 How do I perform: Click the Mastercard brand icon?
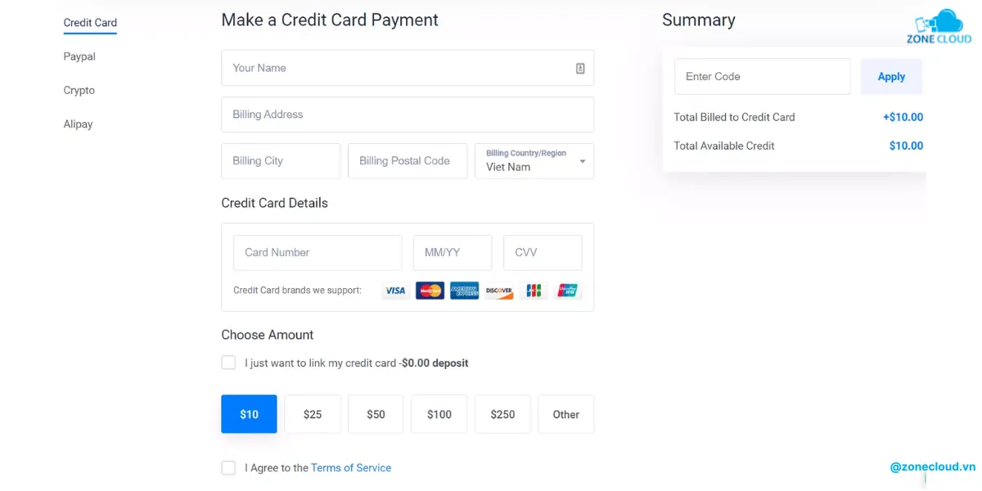(x=430, y=291)
